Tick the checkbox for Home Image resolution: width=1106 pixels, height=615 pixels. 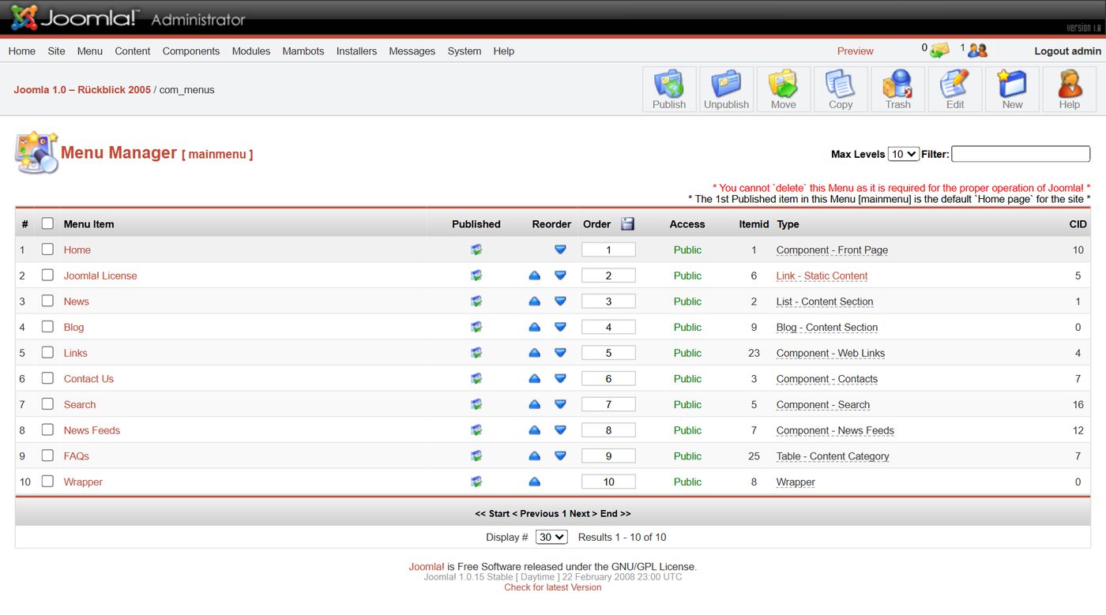tap(47, 249)
